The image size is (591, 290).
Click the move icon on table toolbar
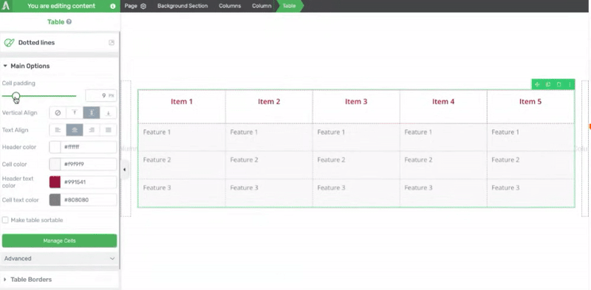[x=537, y=84]
